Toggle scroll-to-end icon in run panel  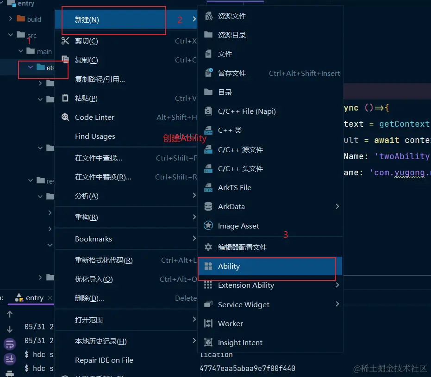[10, 358]
